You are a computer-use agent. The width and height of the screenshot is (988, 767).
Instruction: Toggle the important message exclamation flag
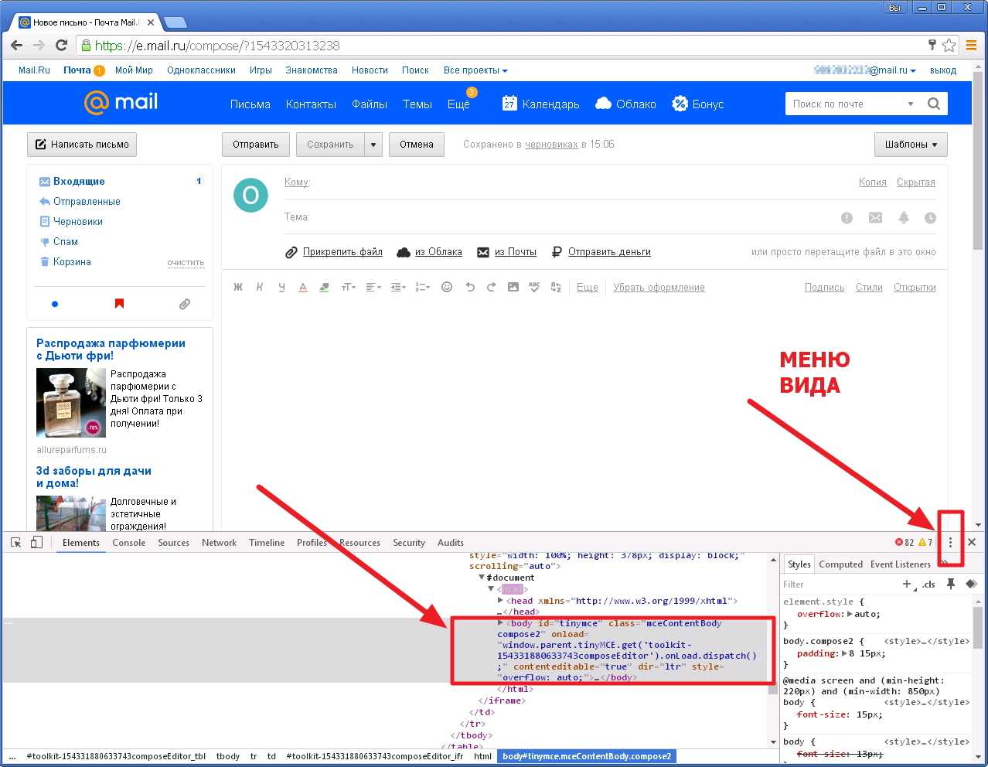click(x=847, y=218)
